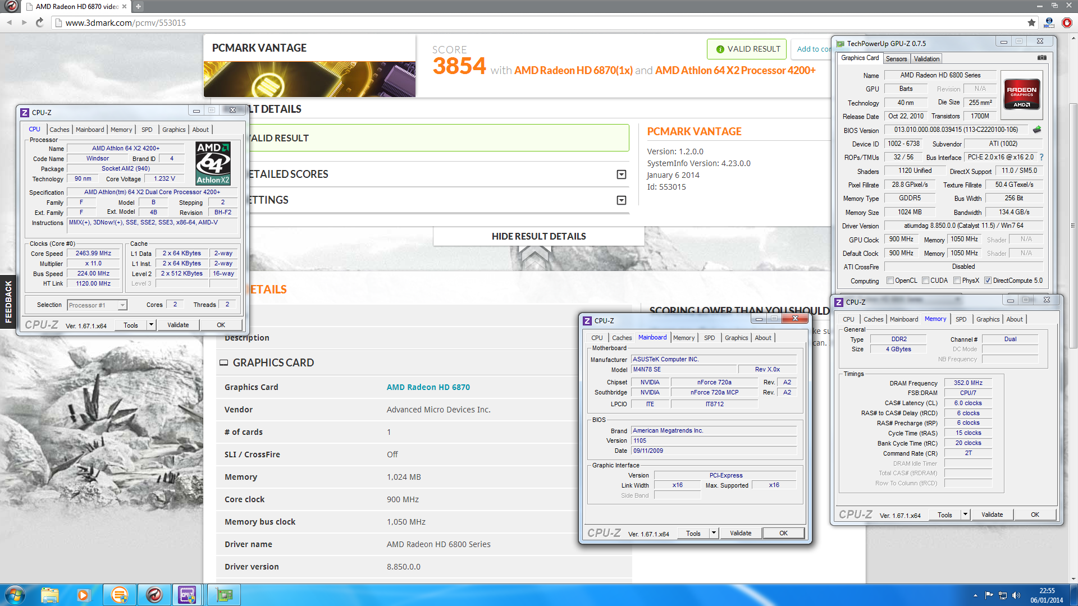1078x606 pixels.
Task: Open the Processor #1 selection dropdown
Action: point(122,305)
